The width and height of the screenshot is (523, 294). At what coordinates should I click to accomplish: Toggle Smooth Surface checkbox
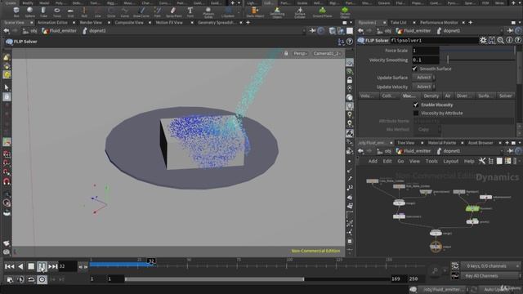tap(414, 69)
